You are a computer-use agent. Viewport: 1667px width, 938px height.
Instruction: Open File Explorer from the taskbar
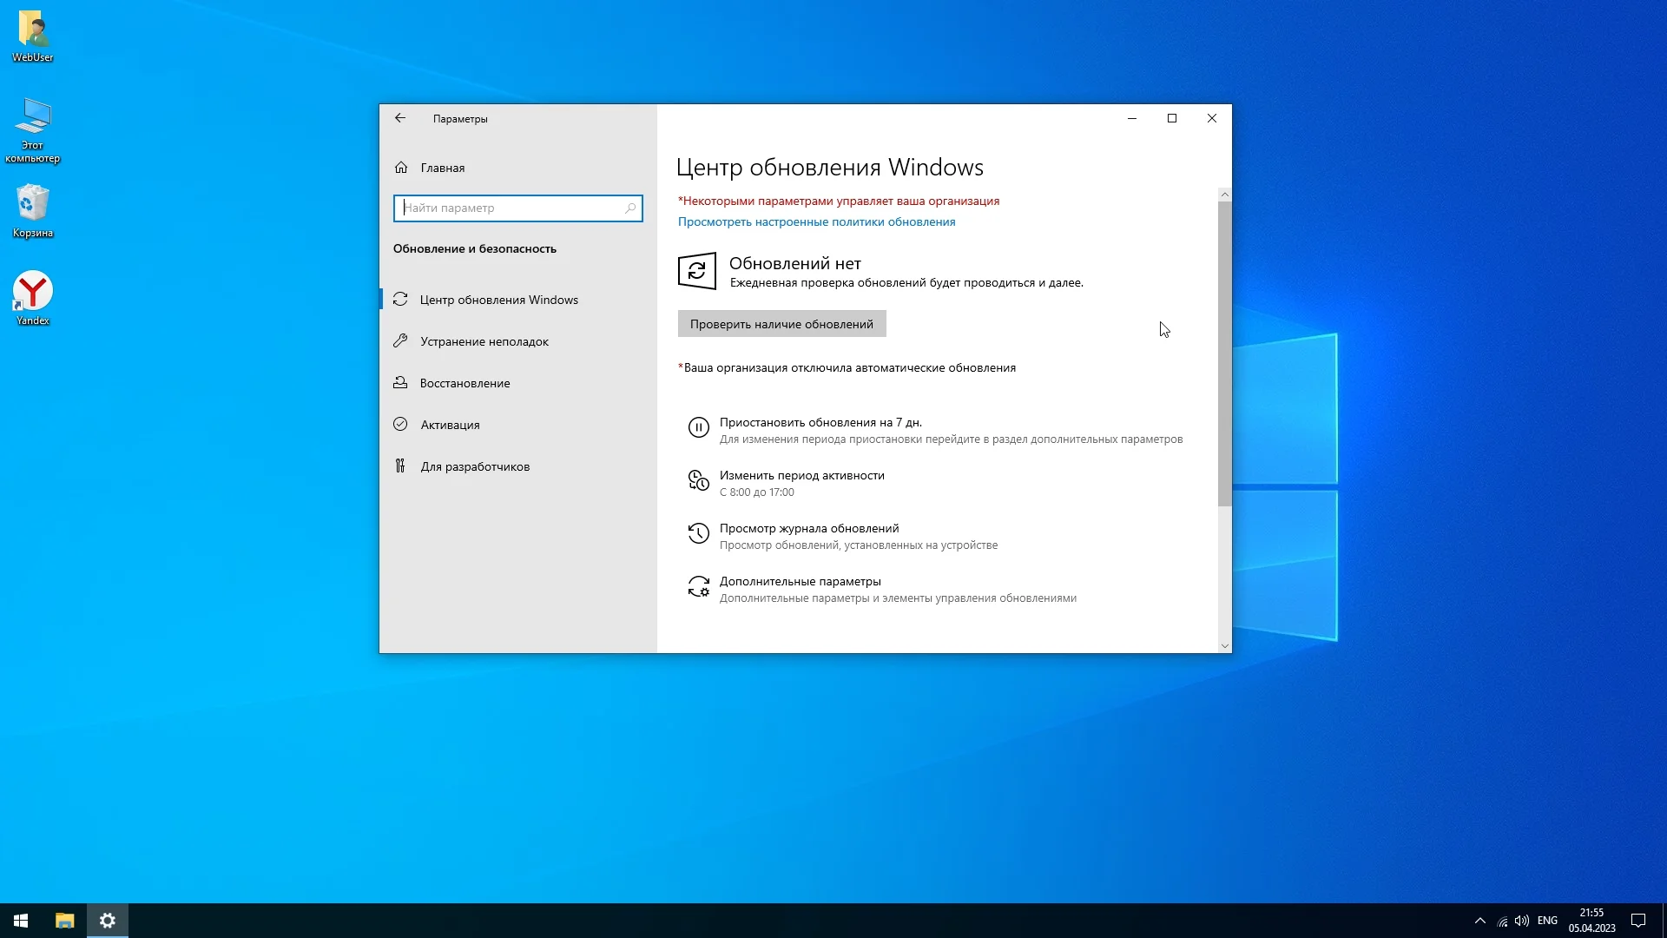(64, 921)
